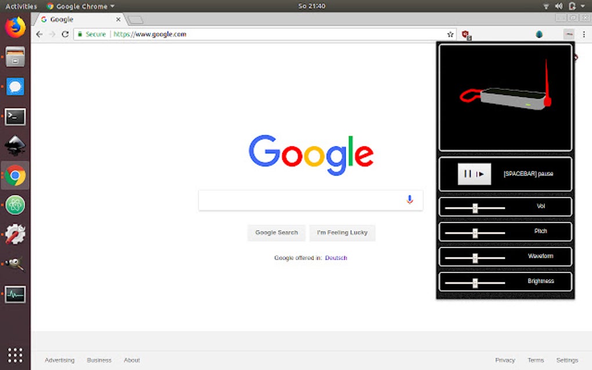
Task: Bookmark the page using the star icon
Action: click(450, 34)
